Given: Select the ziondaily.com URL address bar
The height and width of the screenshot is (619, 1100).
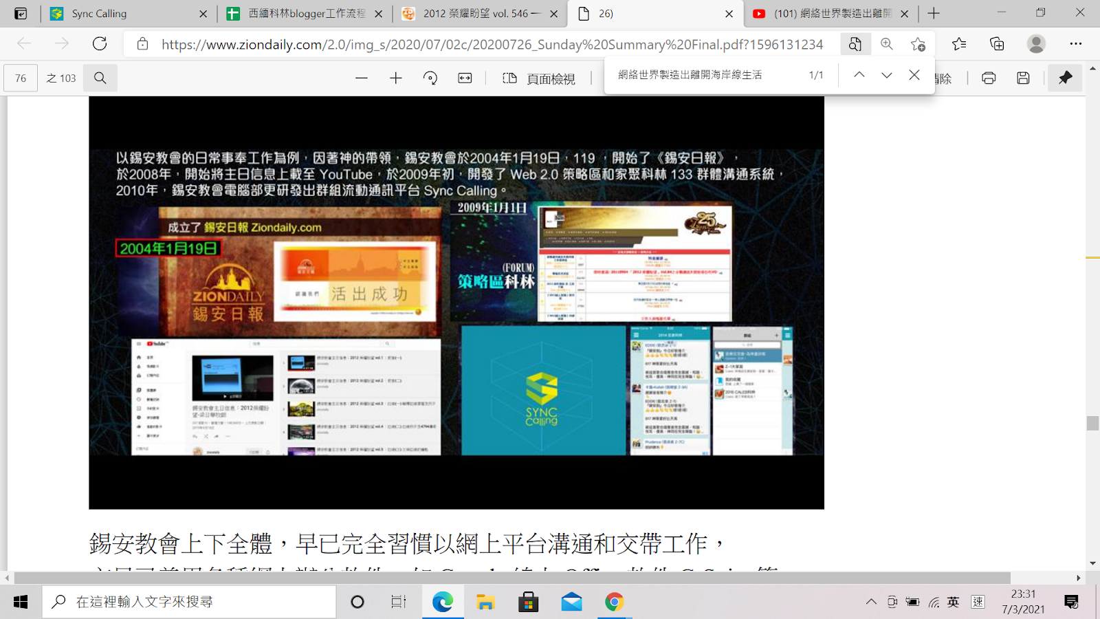Looking at the screenshot, I should (x=492, y=45).
